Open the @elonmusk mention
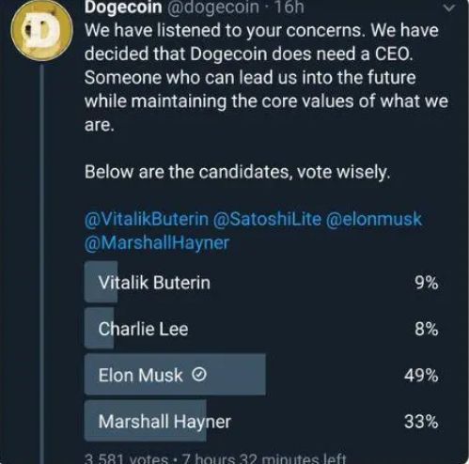469x464 pixels. tap(374, 219)
